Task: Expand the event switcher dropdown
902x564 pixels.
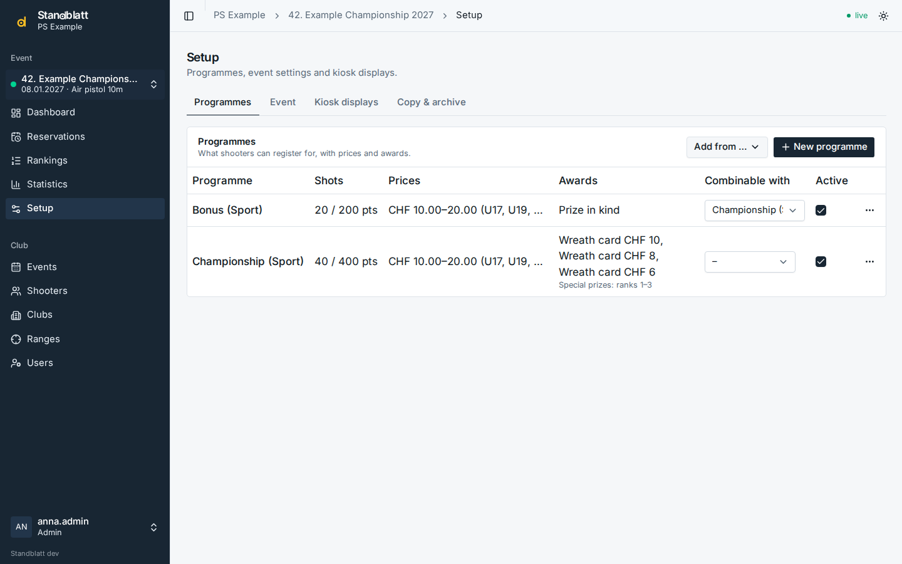Action: point(85,85)
